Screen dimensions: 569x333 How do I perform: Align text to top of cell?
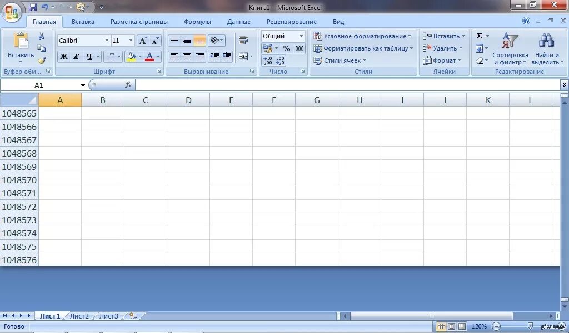(x=174, y=40)
